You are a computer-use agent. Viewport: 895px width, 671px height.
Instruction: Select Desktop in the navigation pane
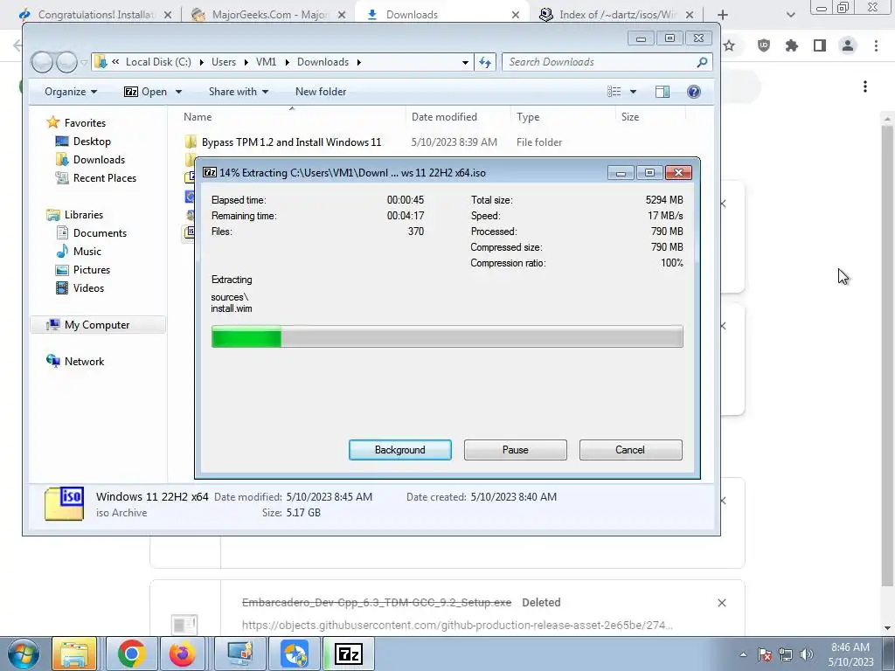point(91,141)
